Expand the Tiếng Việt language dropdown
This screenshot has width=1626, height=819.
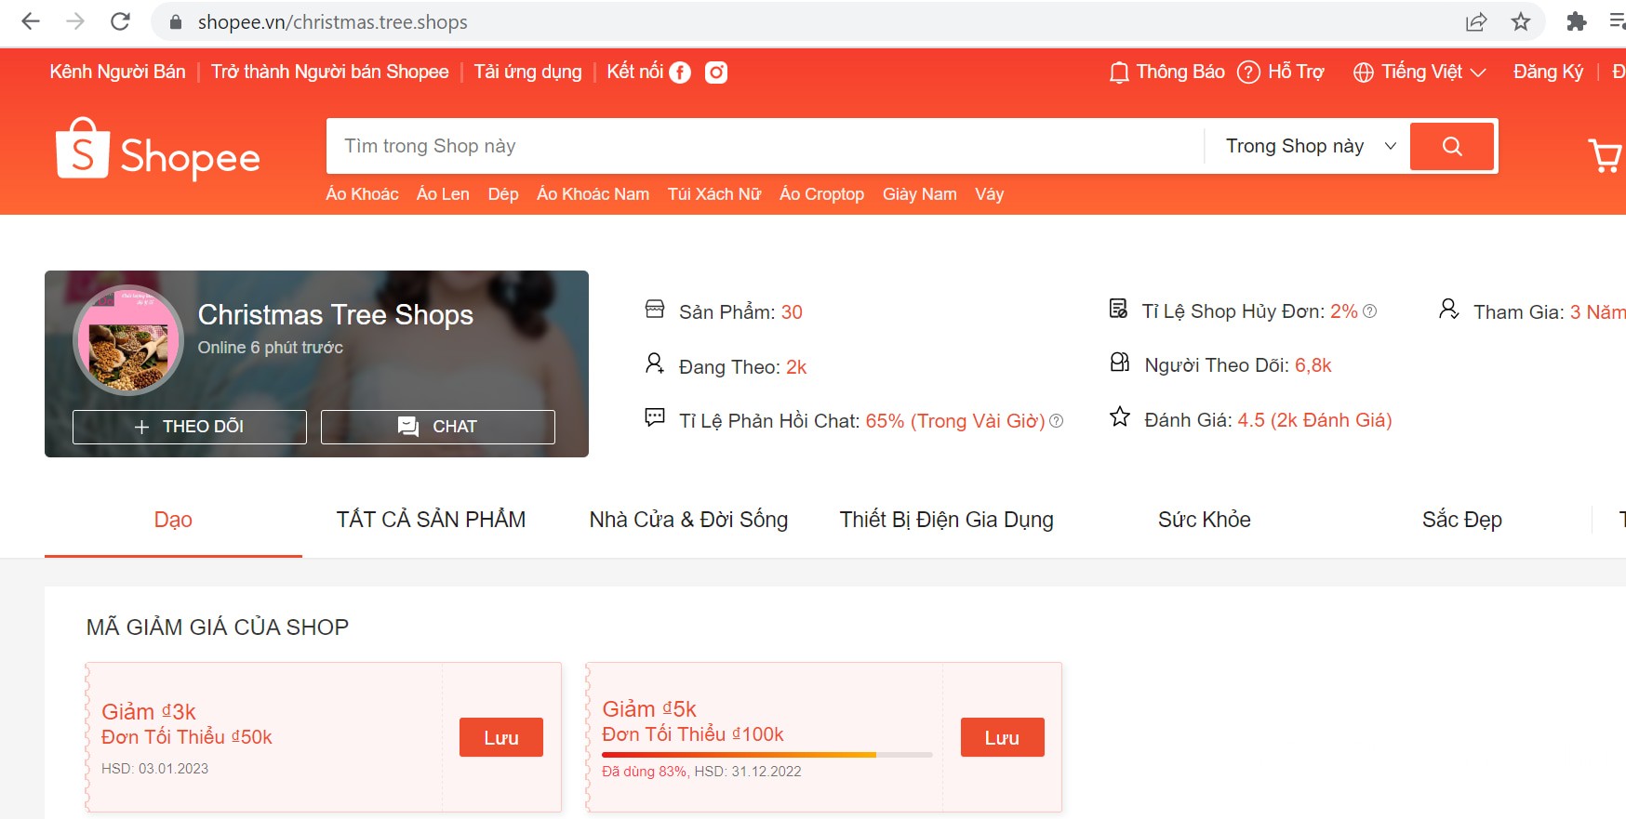coord(1419,73)
